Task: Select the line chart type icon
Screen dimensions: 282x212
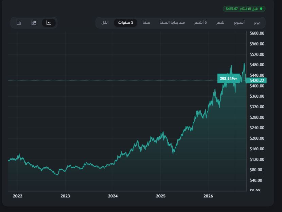Action: (x=49, y=23)
